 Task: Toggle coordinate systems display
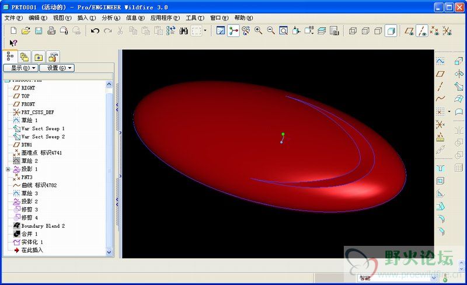(x=447, y=31)
